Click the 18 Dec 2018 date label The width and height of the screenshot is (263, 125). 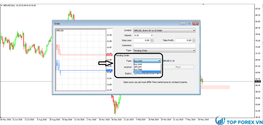[116, 120]
